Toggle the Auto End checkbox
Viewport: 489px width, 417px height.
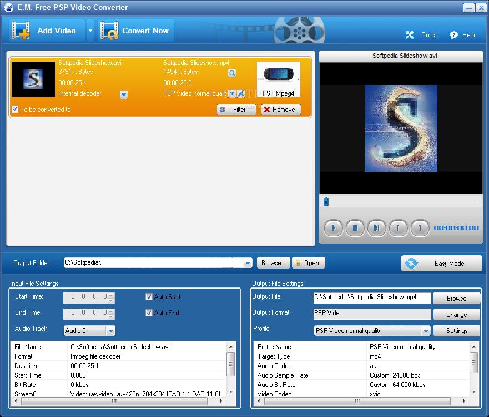(149, 312)
